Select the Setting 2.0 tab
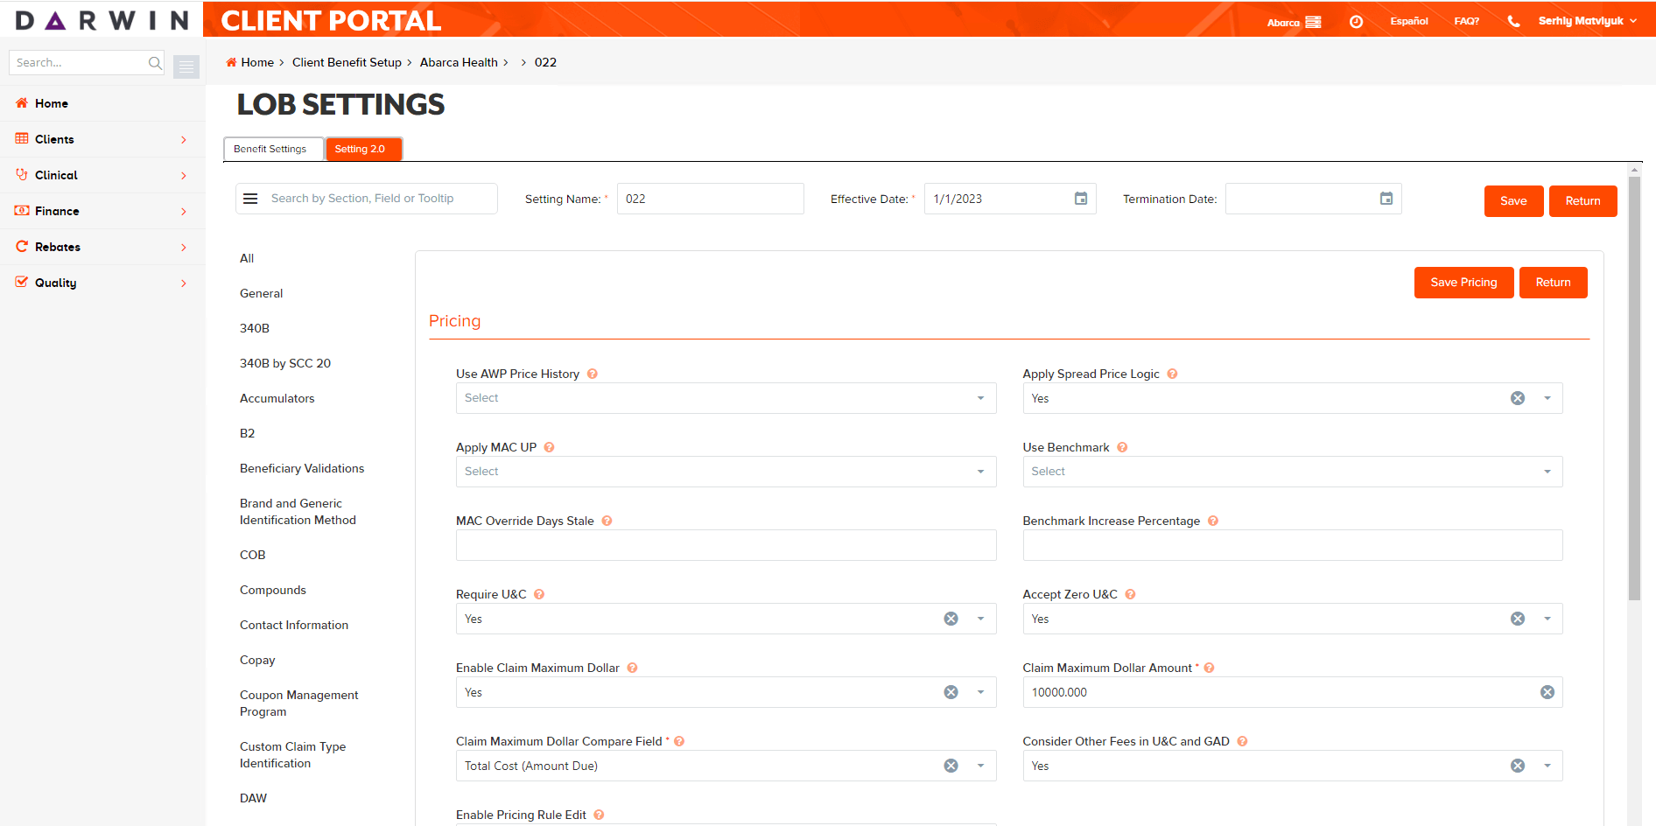 [363, 149]
